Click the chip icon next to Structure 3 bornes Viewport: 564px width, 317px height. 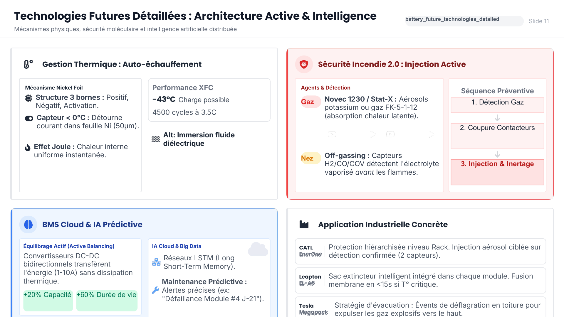28,98
